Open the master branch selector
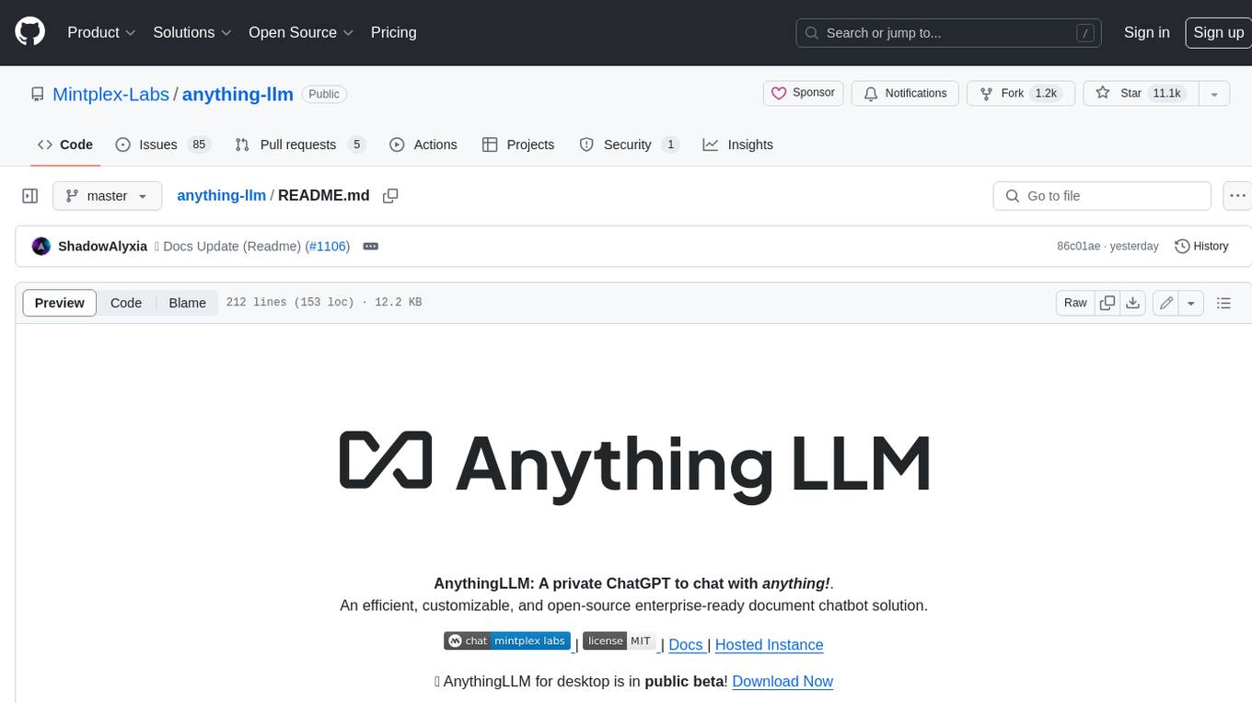The height and width of the screenshot is (703, 1252). (107, 196)
